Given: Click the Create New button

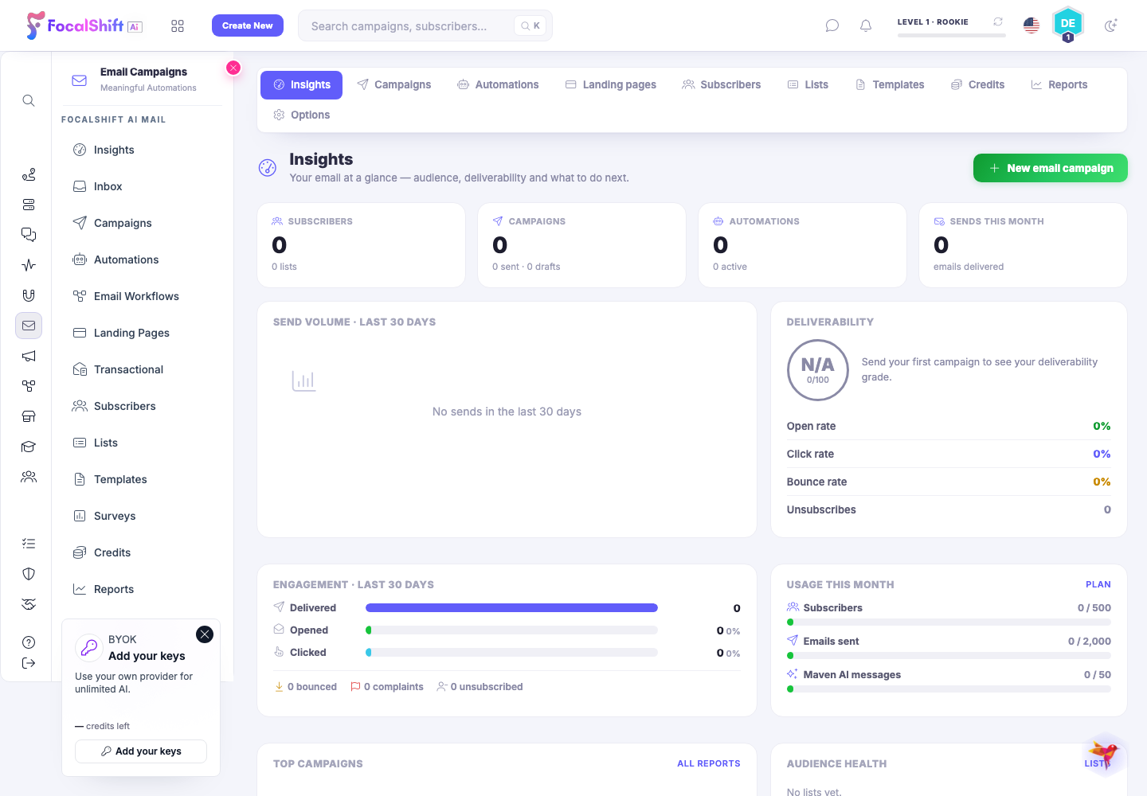Looking at the screenshot, I should click(x=248, y=25).
